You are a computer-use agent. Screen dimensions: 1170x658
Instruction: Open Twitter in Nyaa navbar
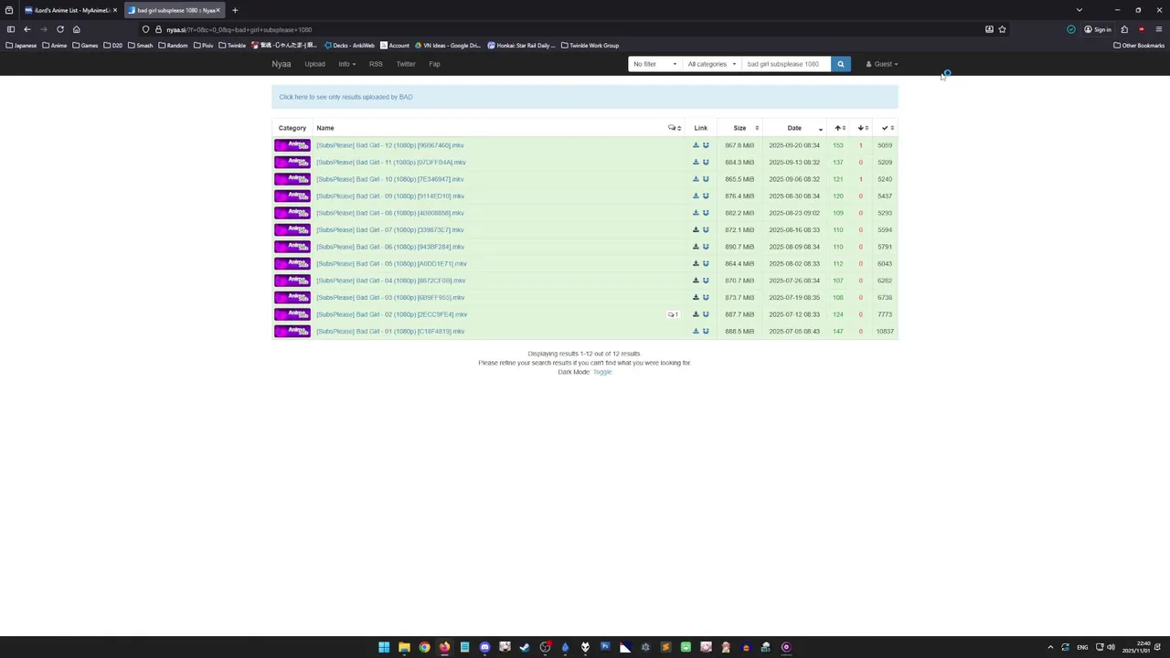[x=406, y=64]
